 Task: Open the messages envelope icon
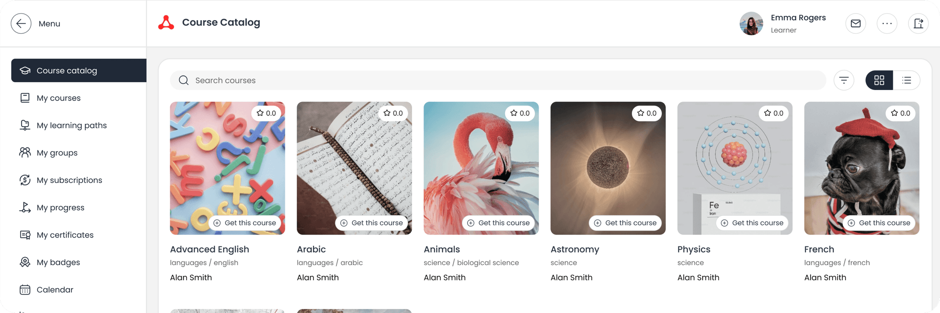[x=855, y=23]
